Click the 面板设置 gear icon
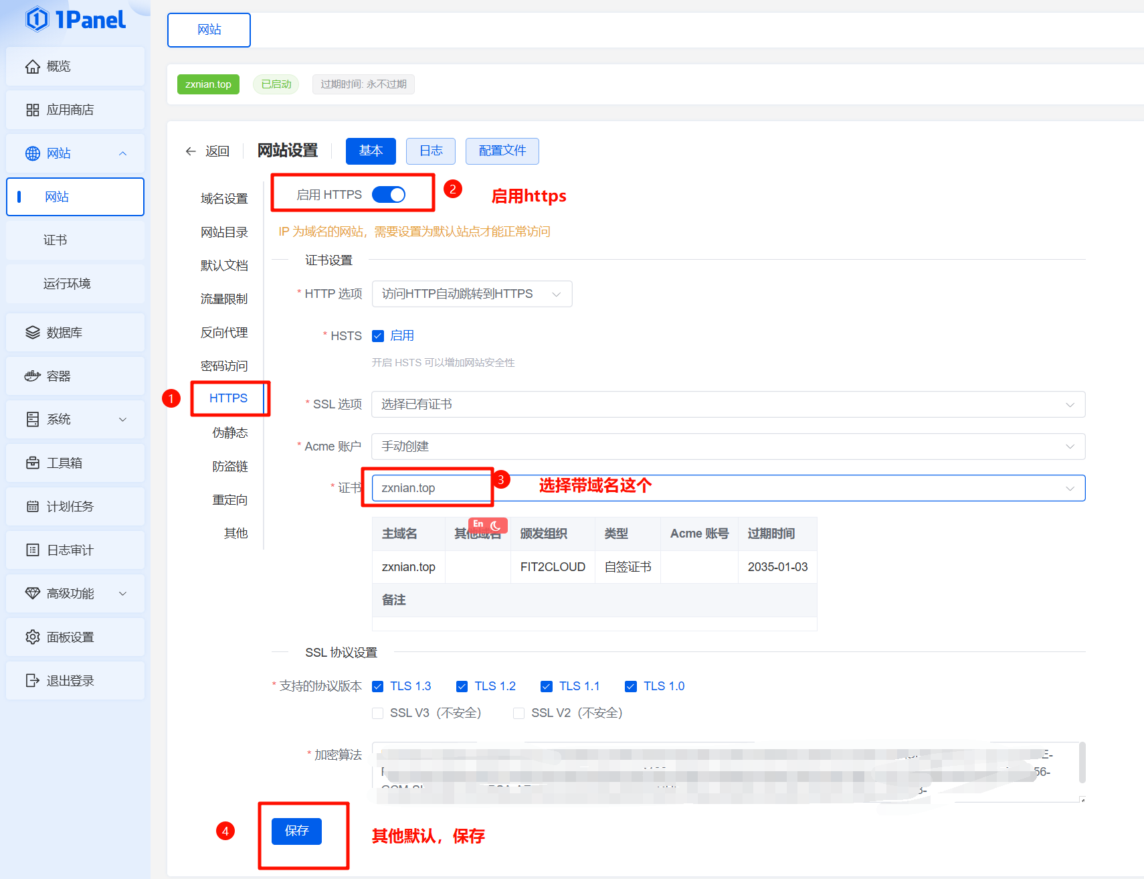 click(32, 637)
